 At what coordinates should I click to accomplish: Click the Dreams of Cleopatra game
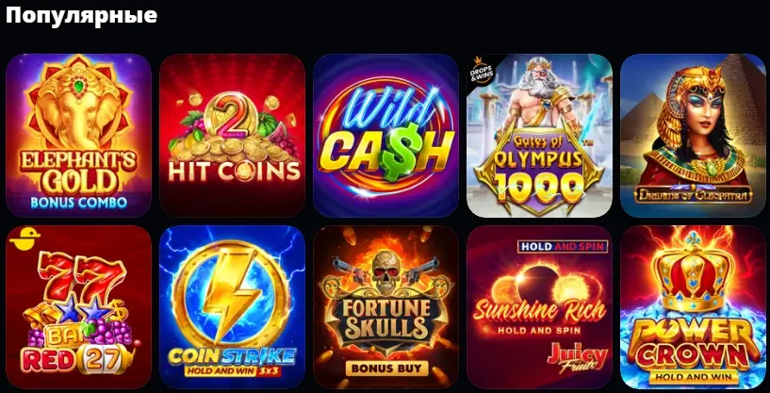[693, 135]
